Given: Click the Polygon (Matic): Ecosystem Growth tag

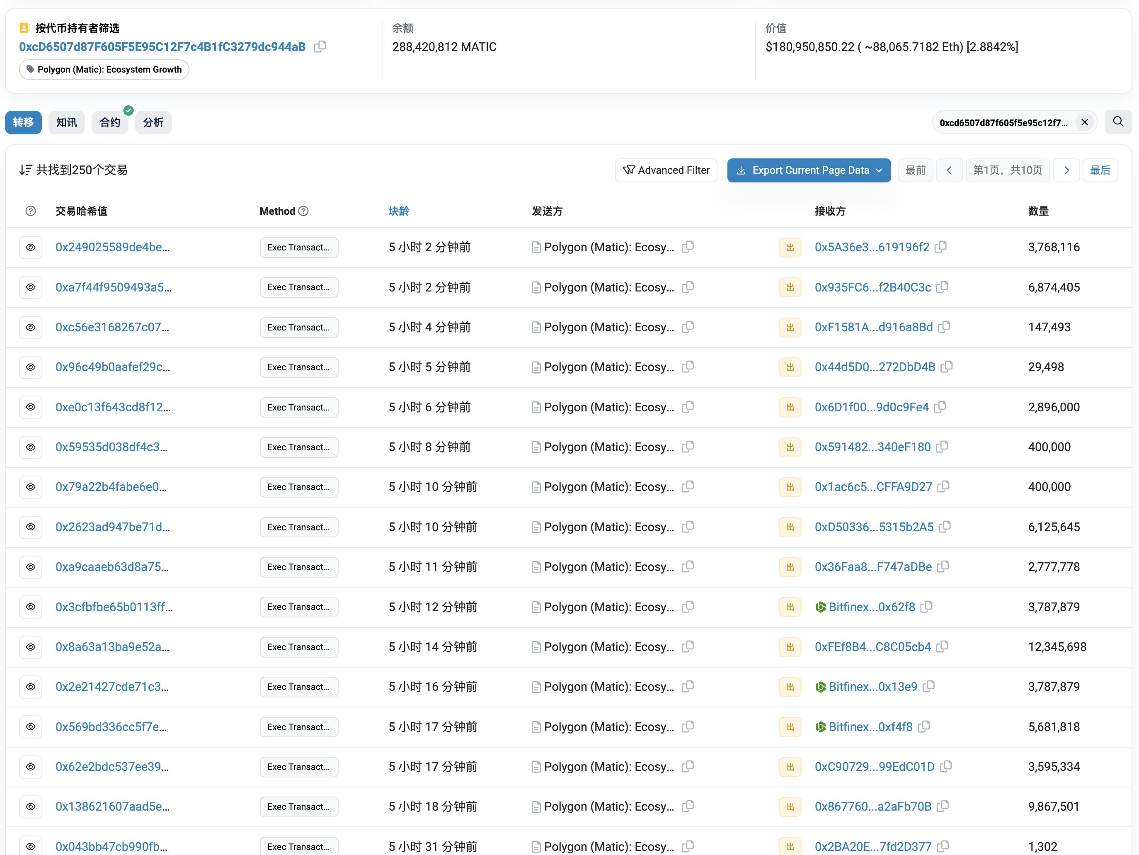Looking at the screenshot, I should pyautogui.click(x=104, y=70).
